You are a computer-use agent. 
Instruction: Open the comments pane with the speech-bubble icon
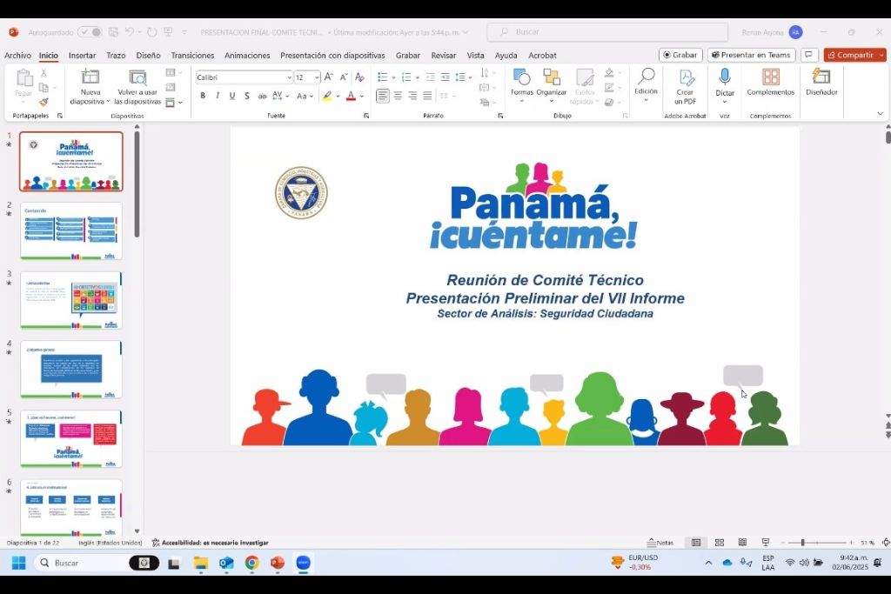coord(808,55)
